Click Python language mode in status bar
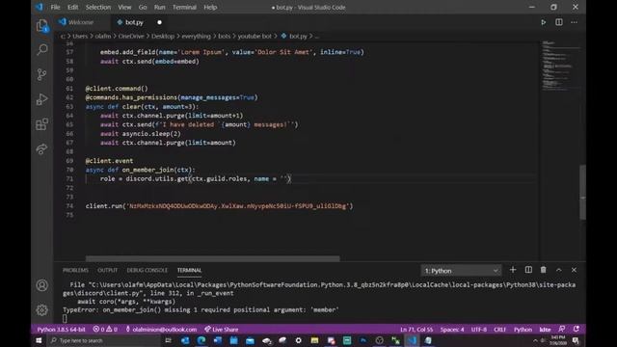The height and width of the screenshot is (347, 617). [523, 330]
